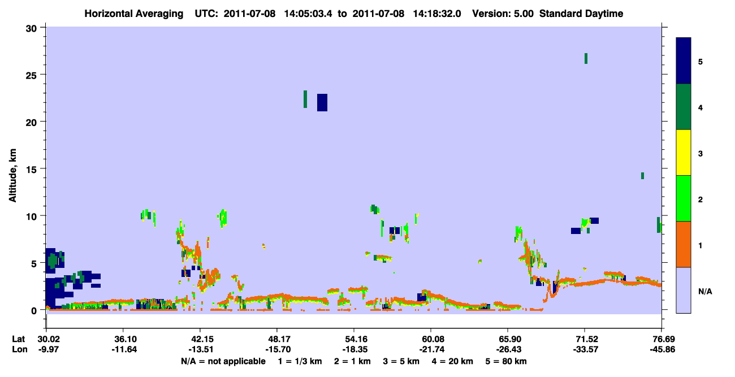The width and height of the screenshot is (735, 377).
Task: Click the lavender N/A legend swatch
Action: pyautogui.click(x=684, y=290)
